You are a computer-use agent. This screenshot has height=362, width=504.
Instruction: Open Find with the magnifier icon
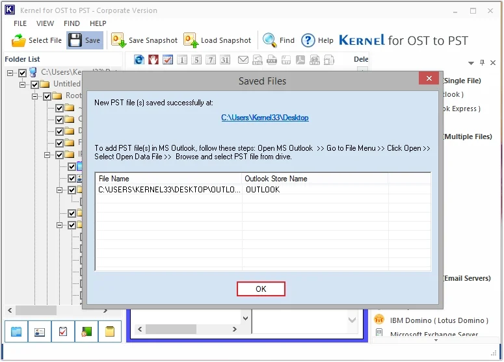coord(269,40)
